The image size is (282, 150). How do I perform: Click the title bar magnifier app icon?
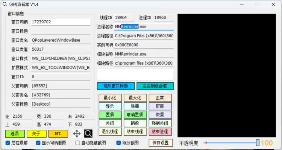(x=5, y=4)
